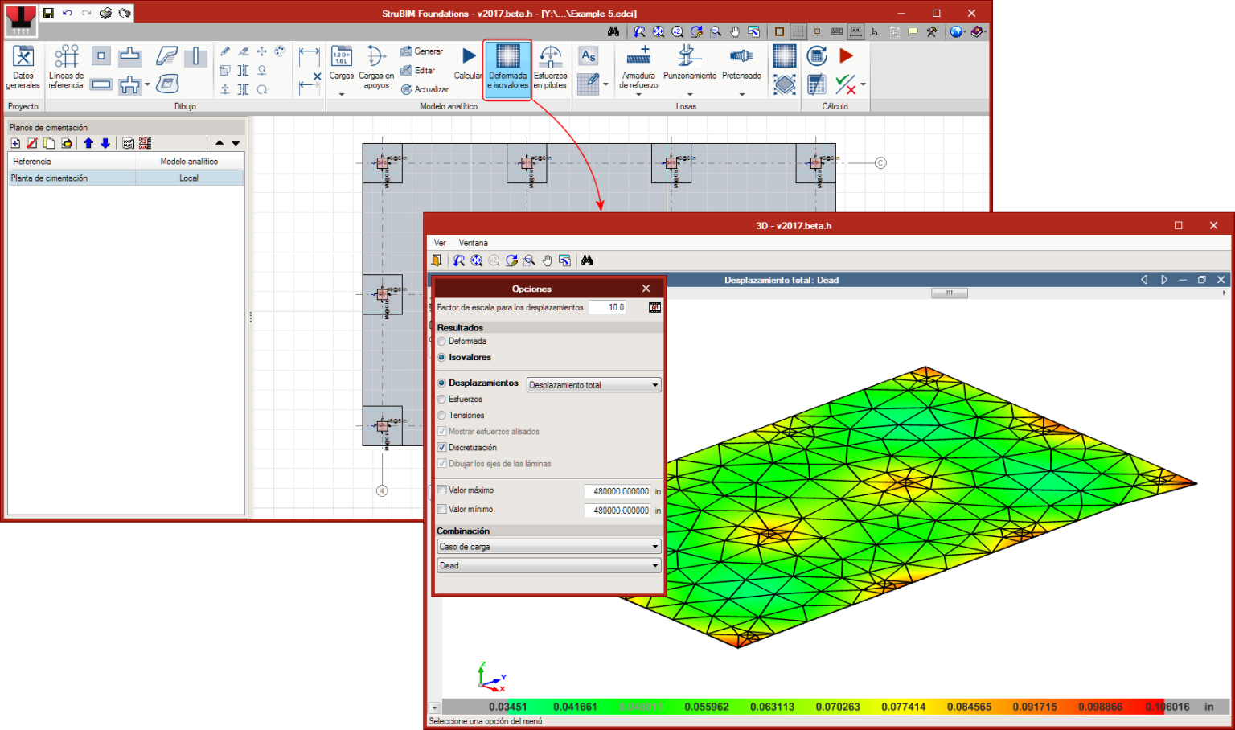Image resolution: width=1235 pixels, height=730 pixels.
Task: Uncheck the Discretización checkbox
Action: click(x=441, y=447)
